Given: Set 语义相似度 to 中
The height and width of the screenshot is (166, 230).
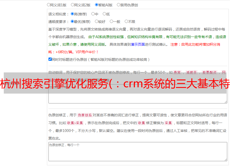Looking at the screenshot, I should (x=93, y=14).
